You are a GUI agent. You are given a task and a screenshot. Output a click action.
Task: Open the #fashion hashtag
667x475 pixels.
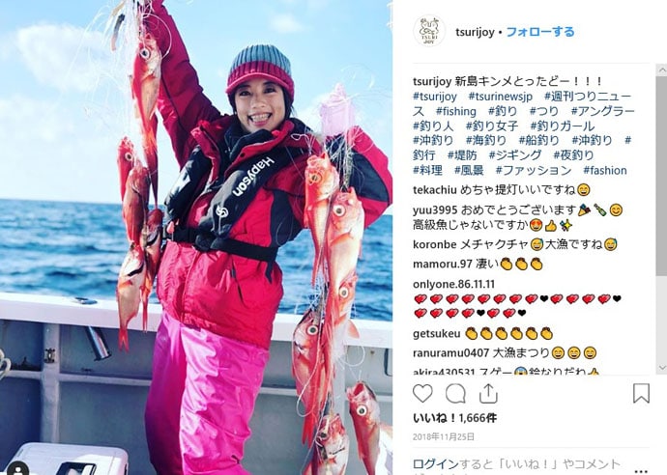coord(605,170)
